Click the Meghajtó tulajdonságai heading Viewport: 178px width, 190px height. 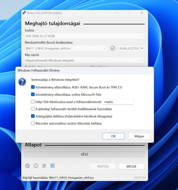pyautogui.click(x=52, y=23)
